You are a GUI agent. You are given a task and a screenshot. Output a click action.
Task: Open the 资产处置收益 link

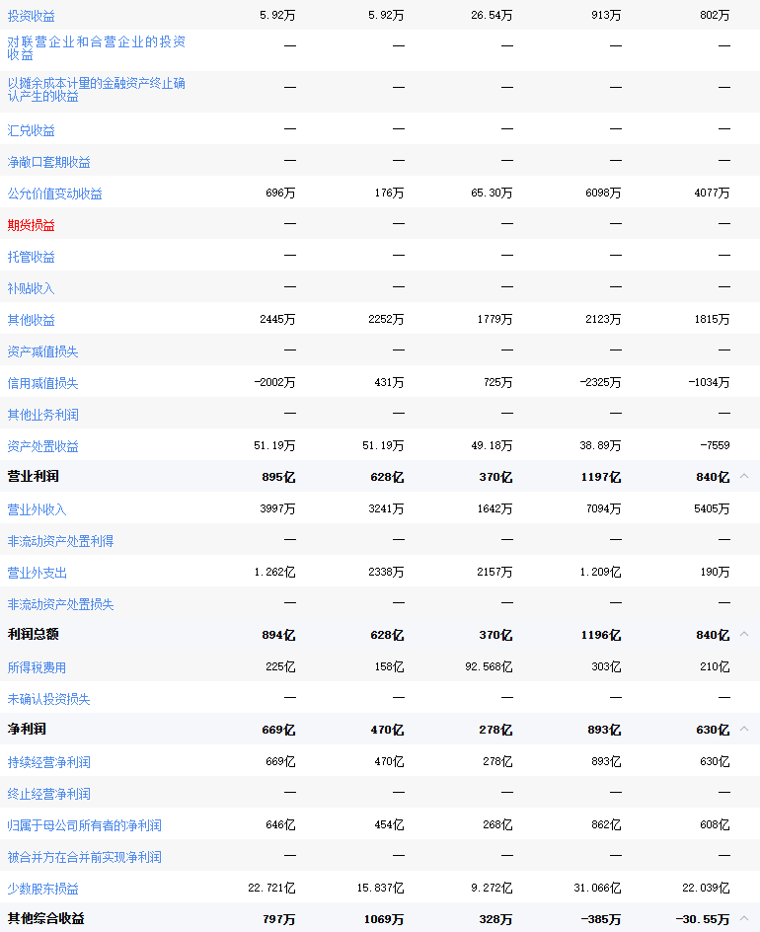[43, 446]
